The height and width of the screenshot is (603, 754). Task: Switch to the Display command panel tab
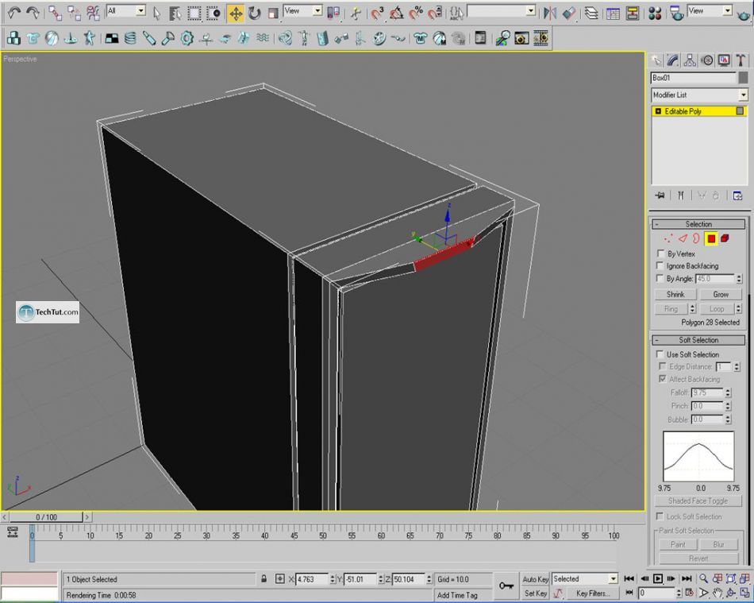(724, 60)
